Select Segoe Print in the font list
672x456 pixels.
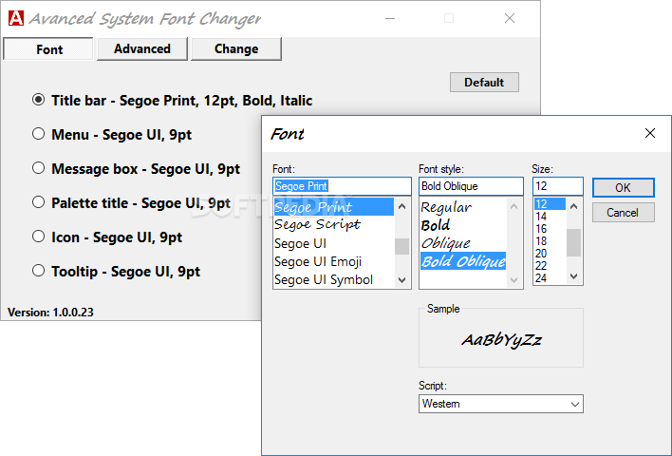tap(334, 207)
